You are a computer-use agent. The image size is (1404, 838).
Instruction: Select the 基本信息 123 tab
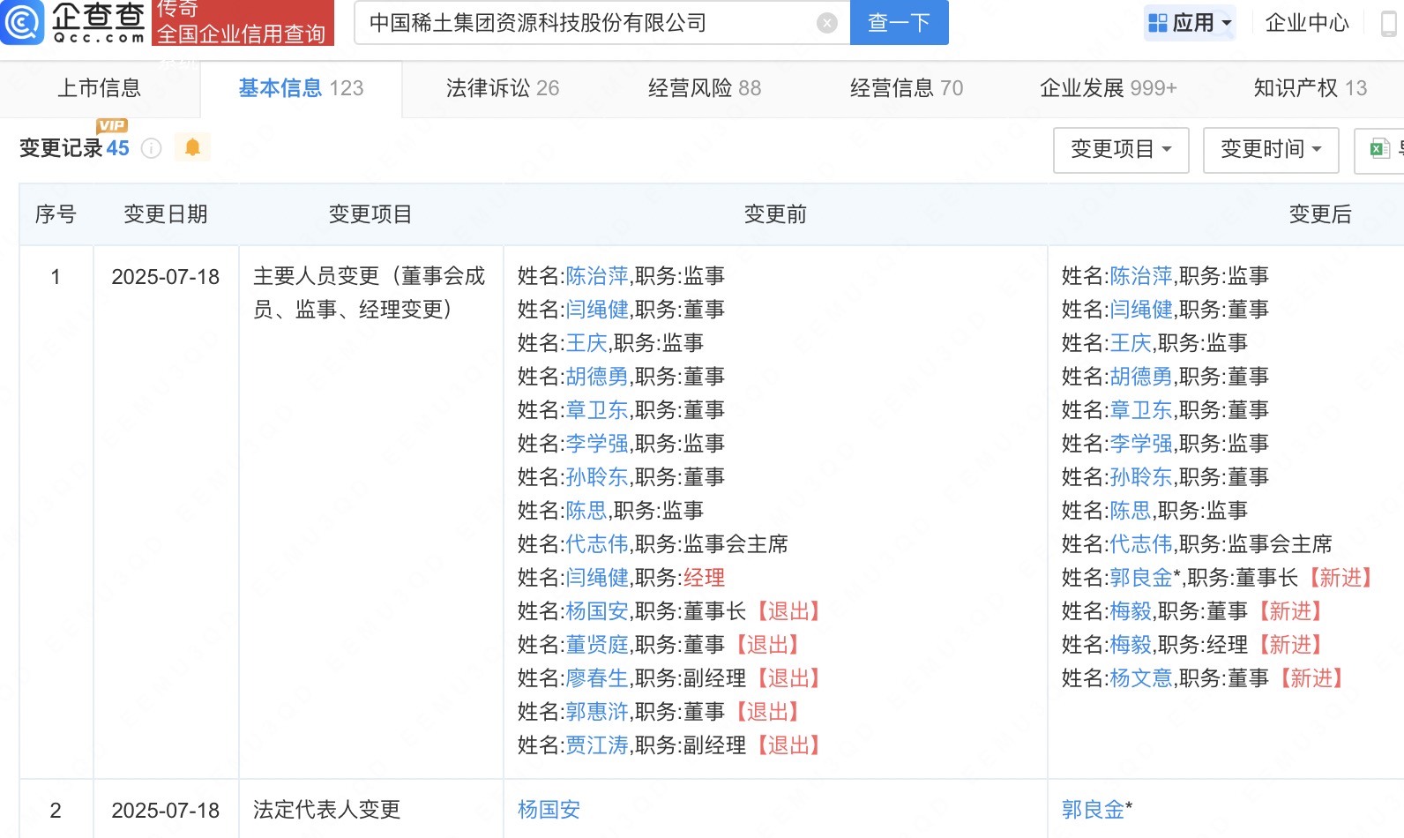[301, 88]
